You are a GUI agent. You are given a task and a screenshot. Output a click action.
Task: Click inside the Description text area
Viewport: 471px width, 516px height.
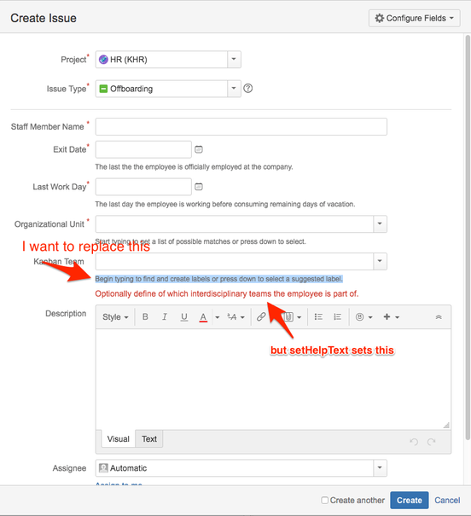click(273, 379)
